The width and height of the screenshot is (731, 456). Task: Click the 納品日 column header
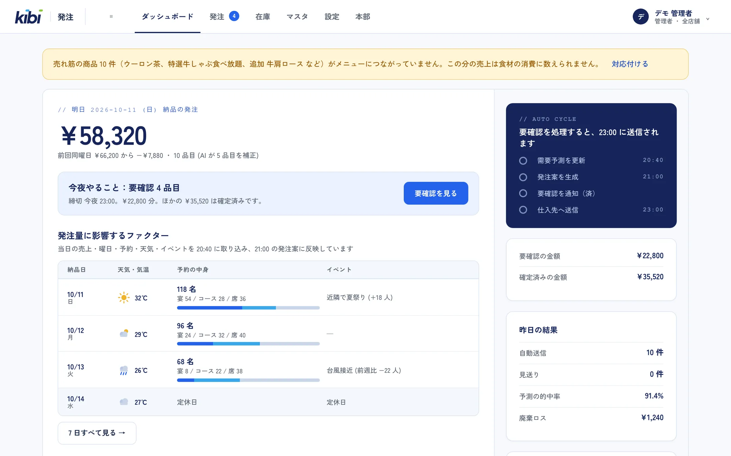76,270
